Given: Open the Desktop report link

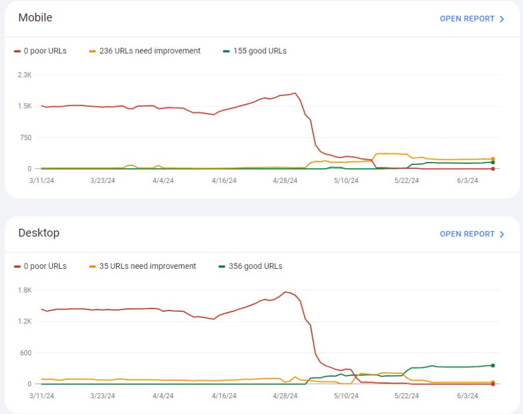Looking at the screenshot, I should (x=467, y=235).
